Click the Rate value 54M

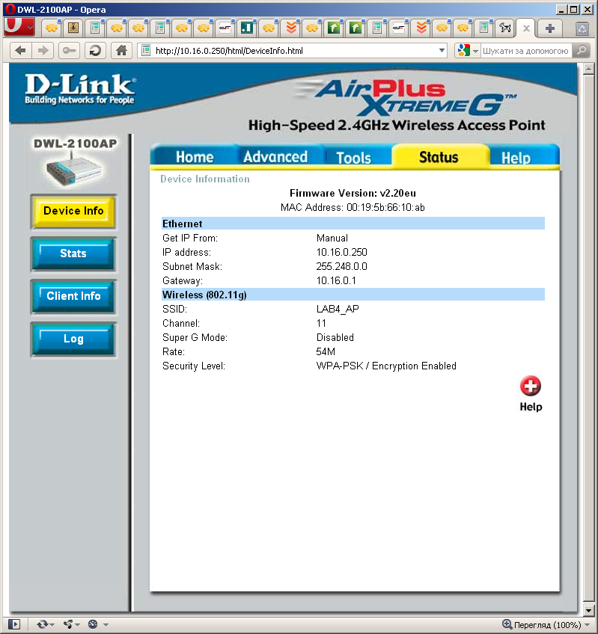326,351
